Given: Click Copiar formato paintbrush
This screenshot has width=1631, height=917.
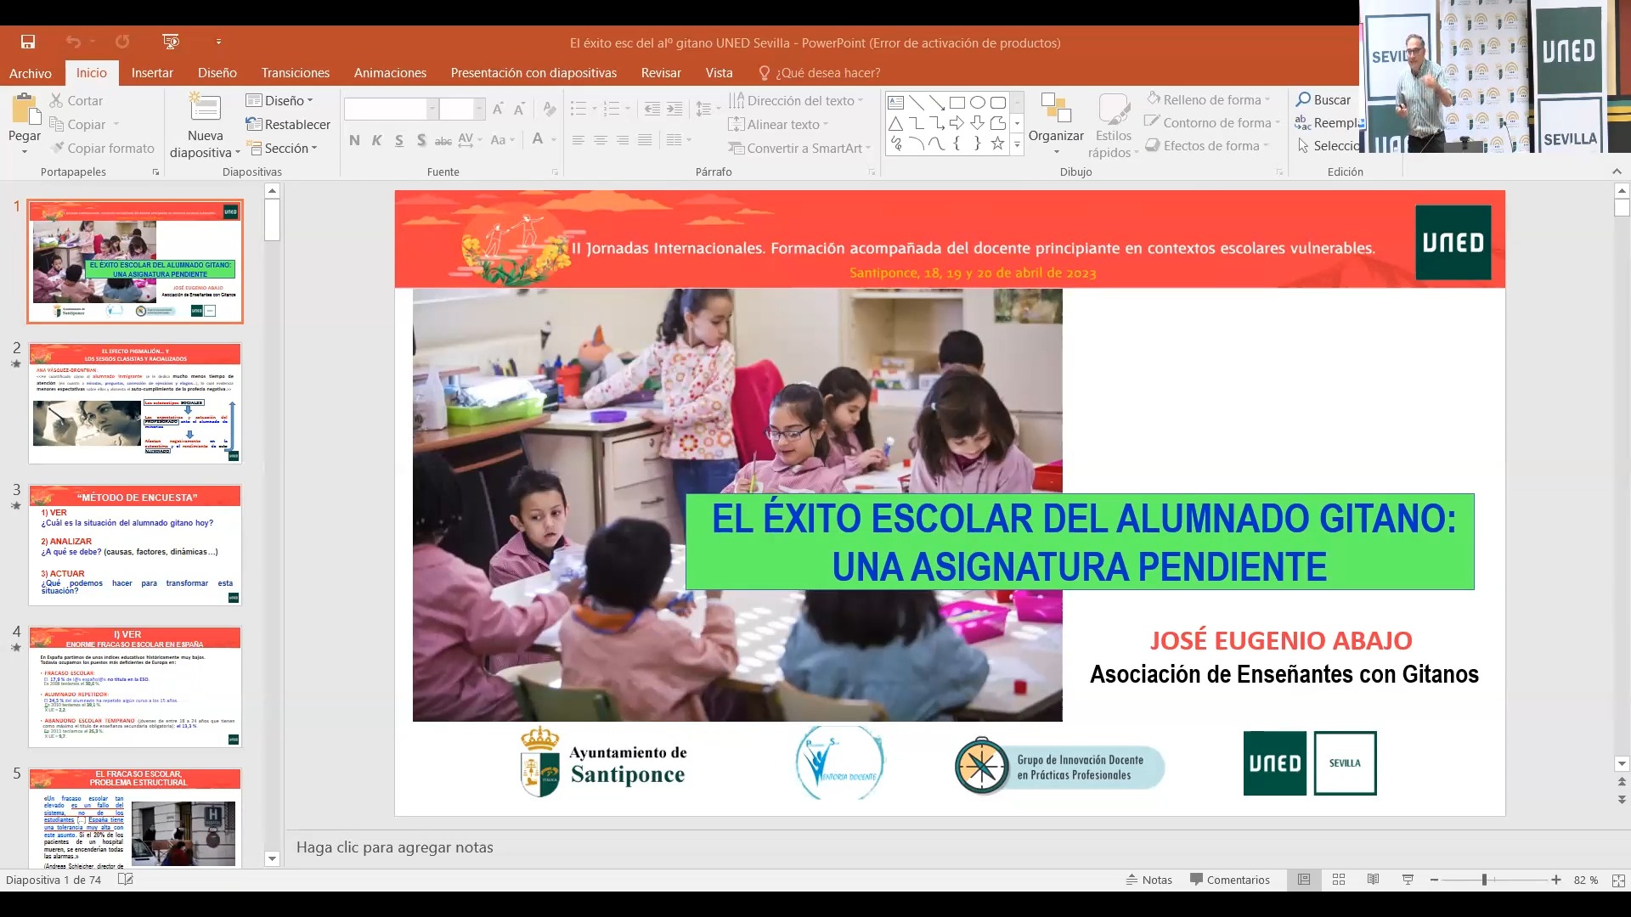Looking at the screenshot, I should [x=102, y=148].
